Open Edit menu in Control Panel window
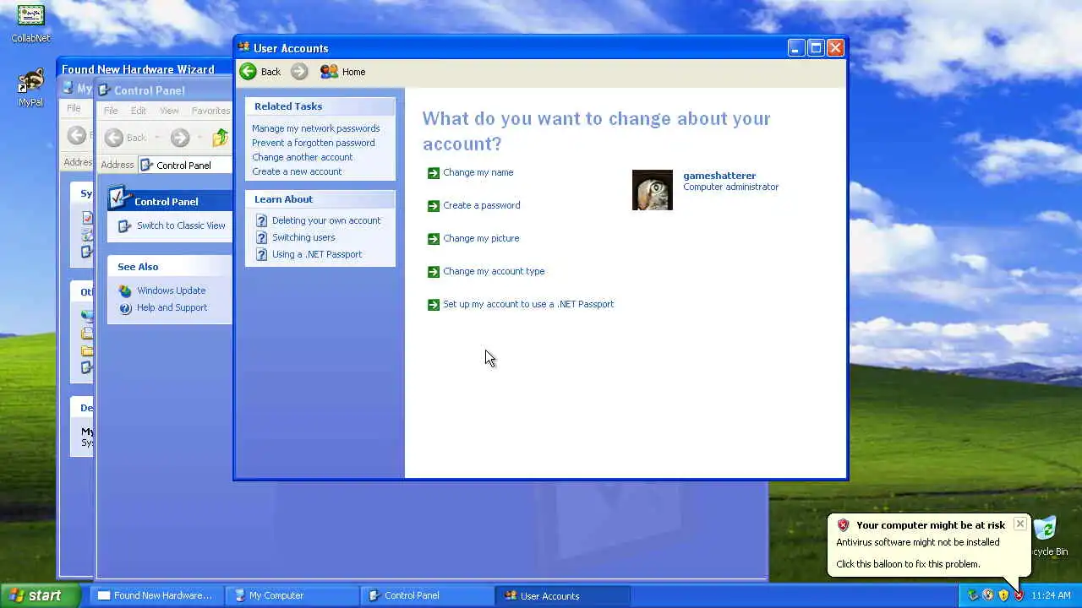Image resolution: width=1082 pixels, height=608 pixels. pos(139,111)
